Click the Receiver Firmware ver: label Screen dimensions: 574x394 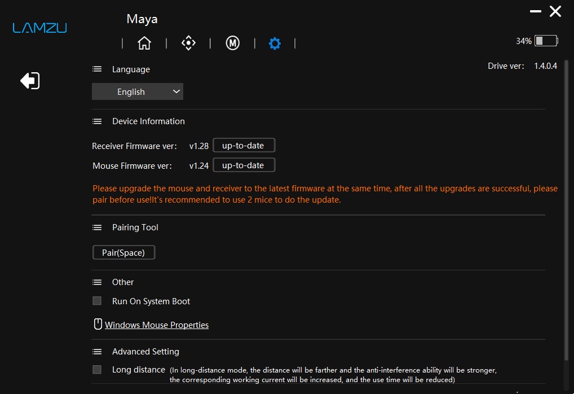tap(134, 146)
